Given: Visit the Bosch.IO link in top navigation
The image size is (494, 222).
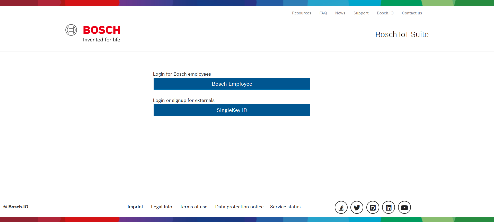Looking at the screenshot, I should pyautogui.click(x=385, y=13).
